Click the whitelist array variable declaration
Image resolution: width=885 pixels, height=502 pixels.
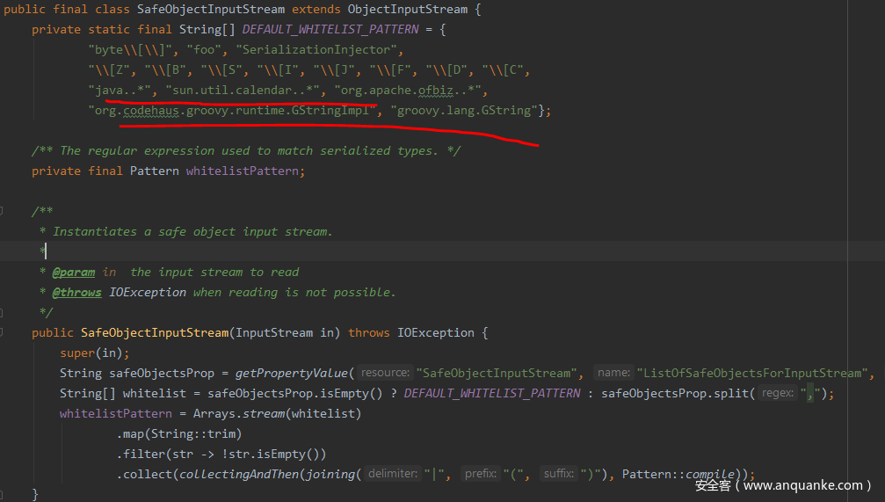click(154, 394)
